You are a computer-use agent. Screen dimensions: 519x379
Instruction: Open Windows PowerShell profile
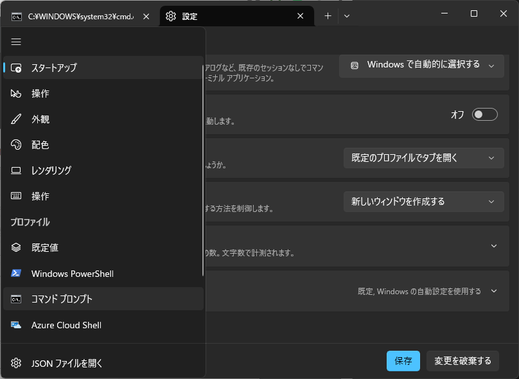[103, 274]
